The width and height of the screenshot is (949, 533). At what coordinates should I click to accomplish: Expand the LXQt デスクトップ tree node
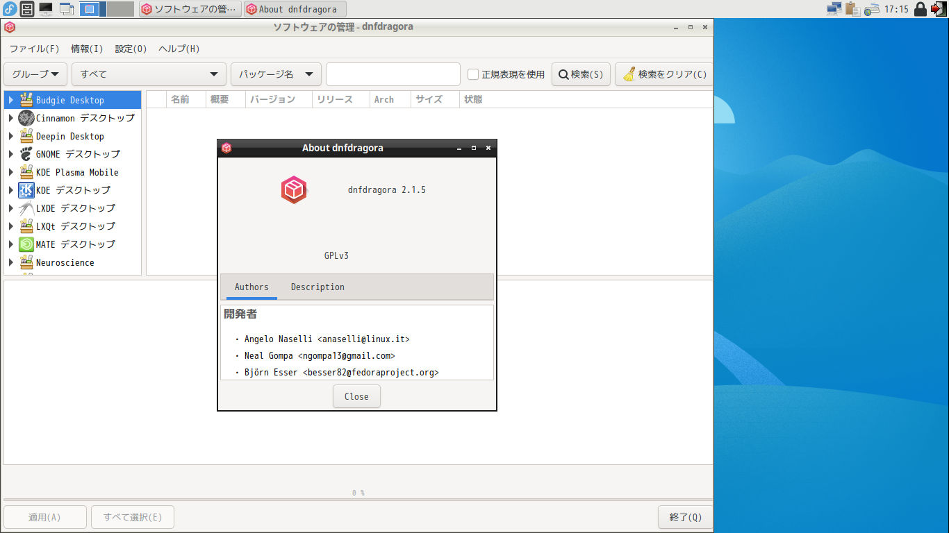point(11,226)
